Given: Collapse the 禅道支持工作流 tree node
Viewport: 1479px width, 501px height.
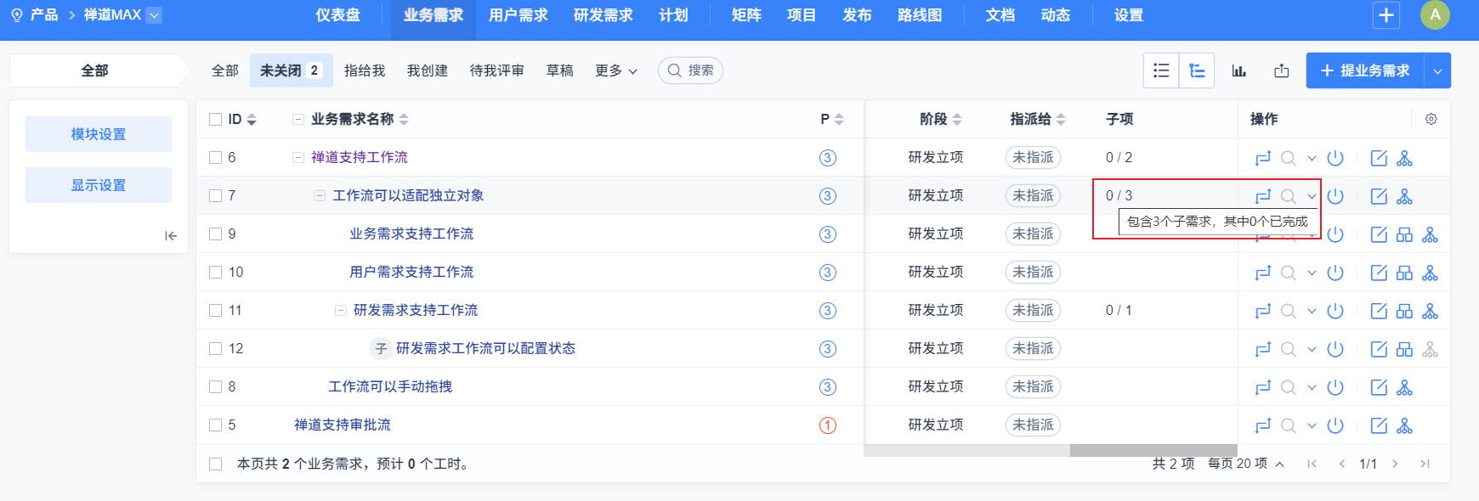Looking at the screenshot, I should click(x=298, y=157).
